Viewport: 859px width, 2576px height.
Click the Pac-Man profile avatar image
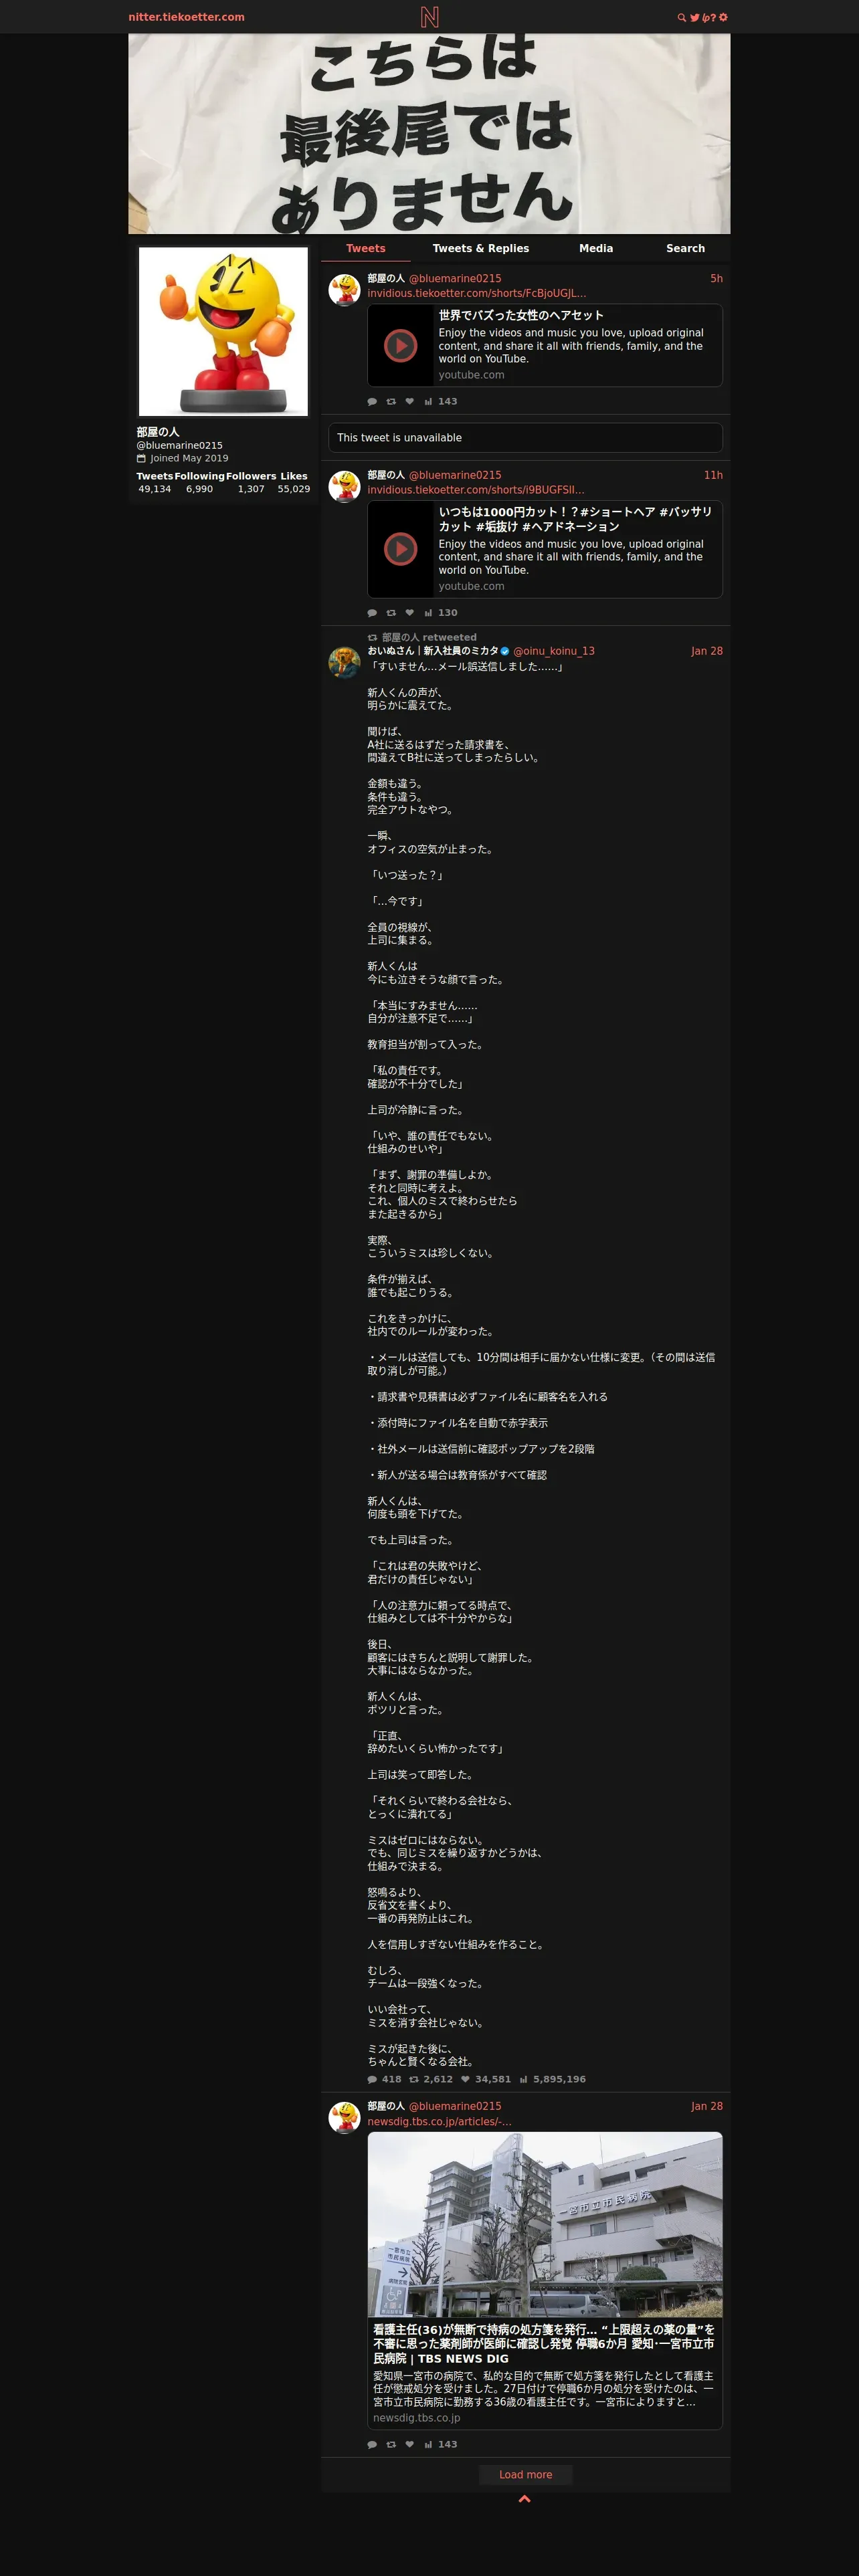click(223, 331)
